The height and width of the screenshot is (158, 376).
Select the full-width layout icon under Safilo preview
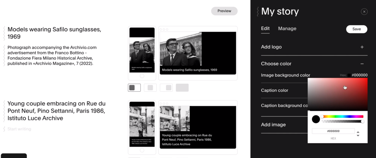pos(182,88)
